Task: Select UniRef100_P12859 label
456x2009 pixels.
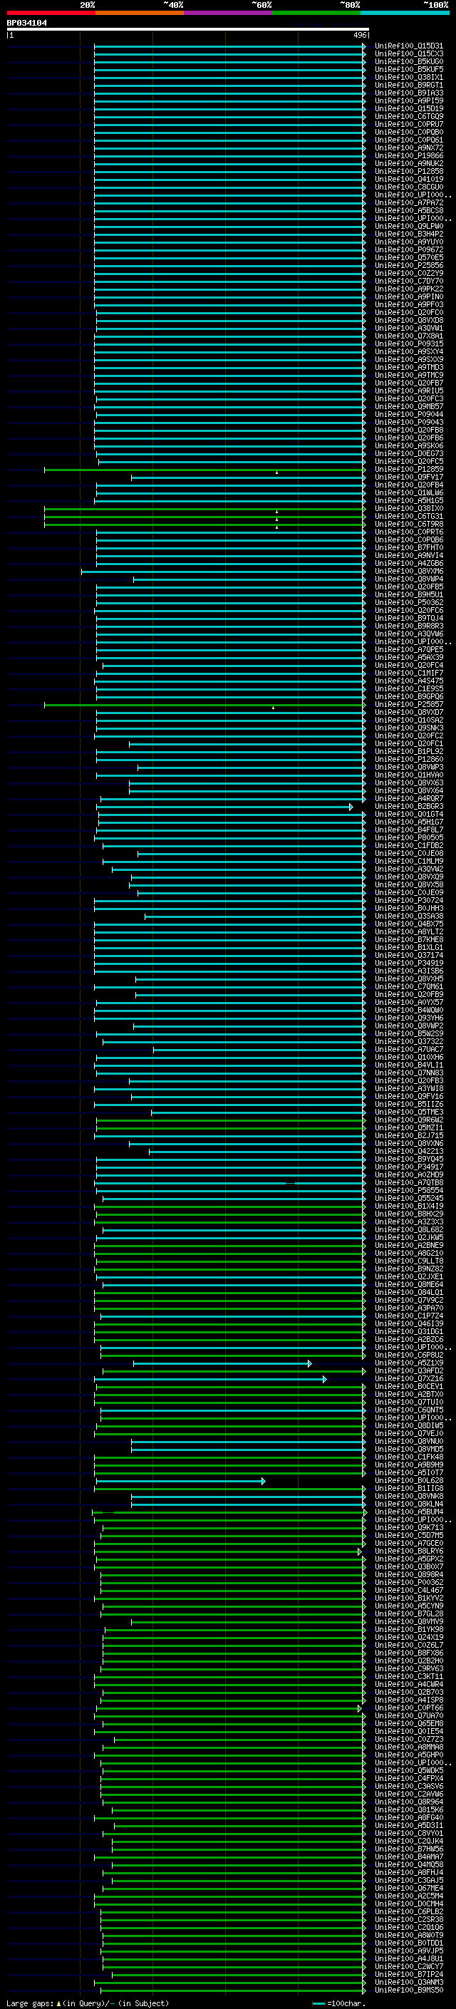Action: [408, 470]
